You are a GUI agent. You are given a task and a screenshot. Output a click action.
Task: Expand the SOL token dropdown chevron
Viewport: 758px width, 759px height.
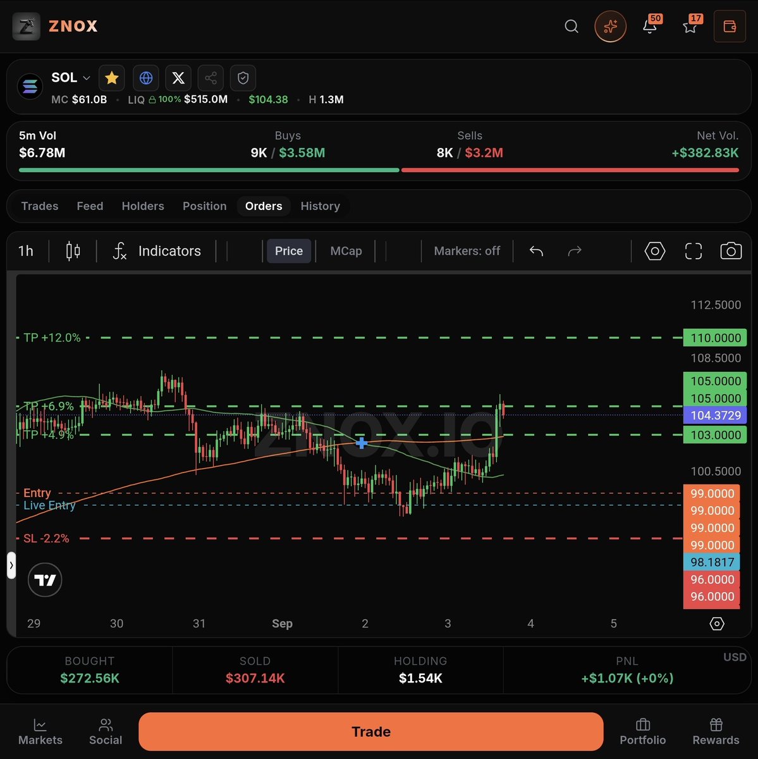coord(87,78)
